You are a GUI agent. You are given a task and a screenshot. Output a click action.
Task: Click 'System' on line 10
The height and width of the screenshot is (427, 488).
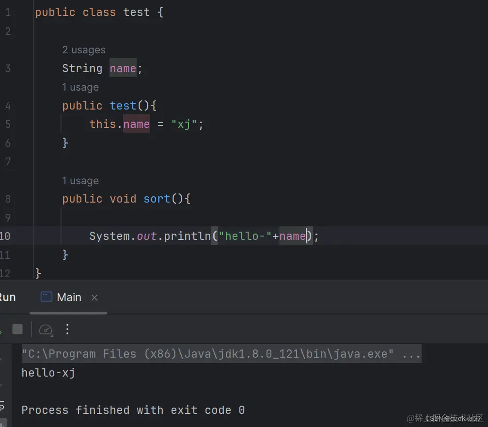pos(109,236)
